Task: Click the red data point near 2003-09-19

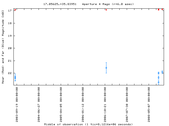Action: pos(15,10)
